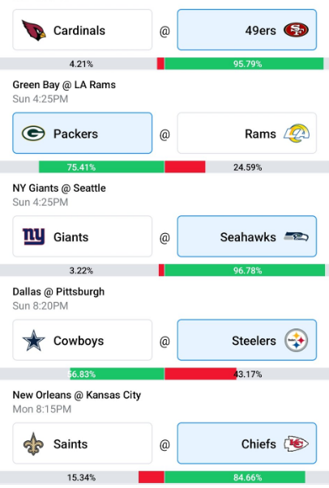Click the Cardinals bird logo

click(x=34, y=30)
